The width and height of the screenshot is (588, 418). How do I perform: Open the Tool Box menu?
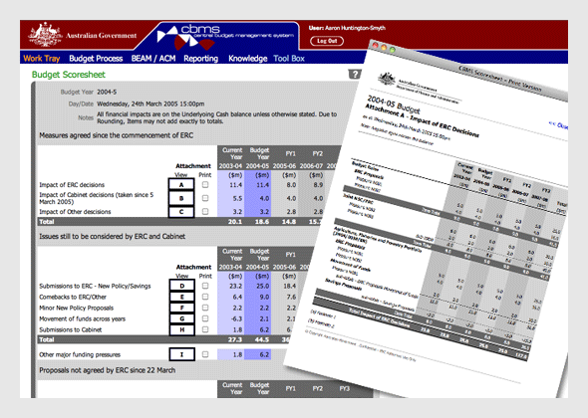point(289,59)
